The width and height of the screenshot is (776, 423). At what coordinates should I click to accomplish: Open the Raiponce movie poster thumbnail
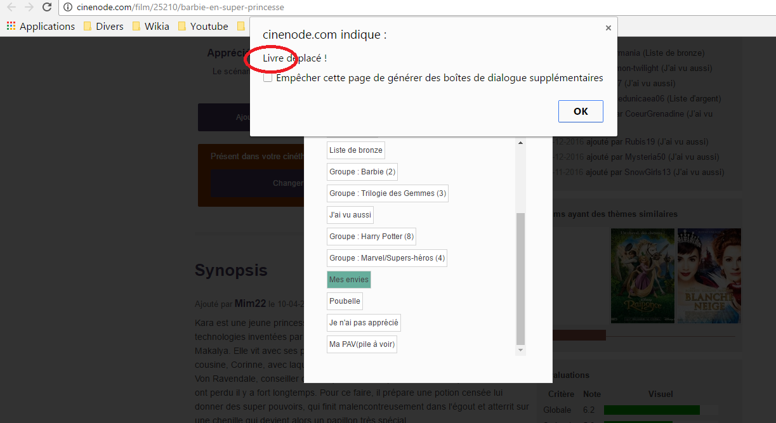(x=642, y=276)
